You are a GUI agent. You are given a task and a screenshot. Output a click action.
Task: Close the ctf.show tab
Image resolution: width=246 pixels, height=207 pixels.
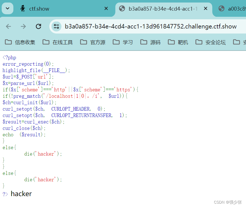106,8
